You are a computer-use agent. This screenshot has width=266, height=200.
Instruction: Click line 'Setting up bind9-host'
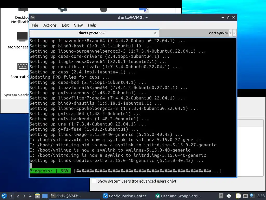tap(90, 46)
